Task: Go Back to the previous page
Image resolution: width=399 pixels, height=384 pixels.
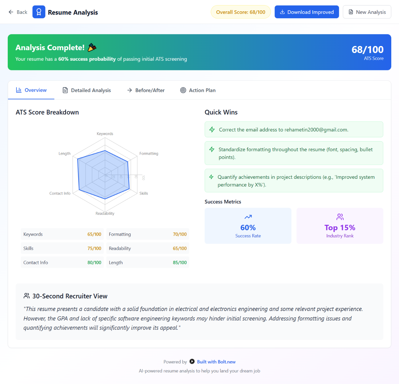Action: click(18, 12)
